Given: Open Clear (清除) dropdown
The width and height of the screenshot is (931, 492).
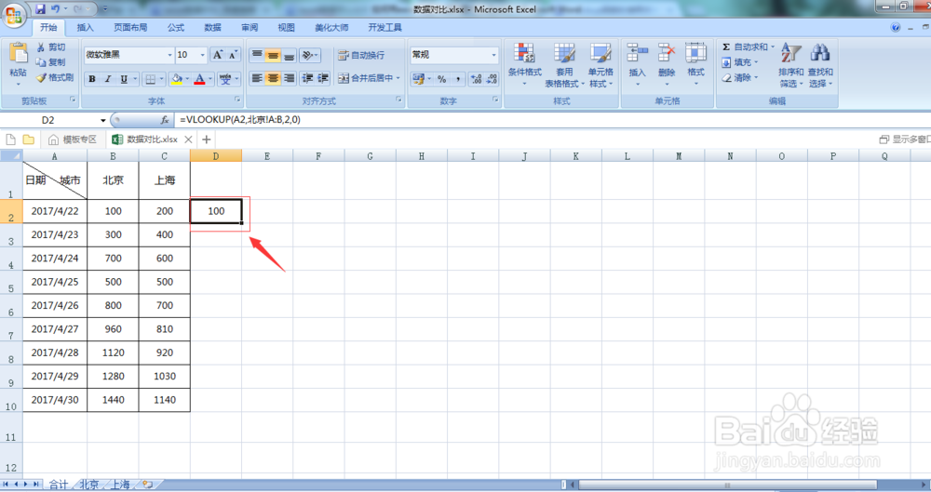Looking at the screenshot, I should (x=740, y=78).
